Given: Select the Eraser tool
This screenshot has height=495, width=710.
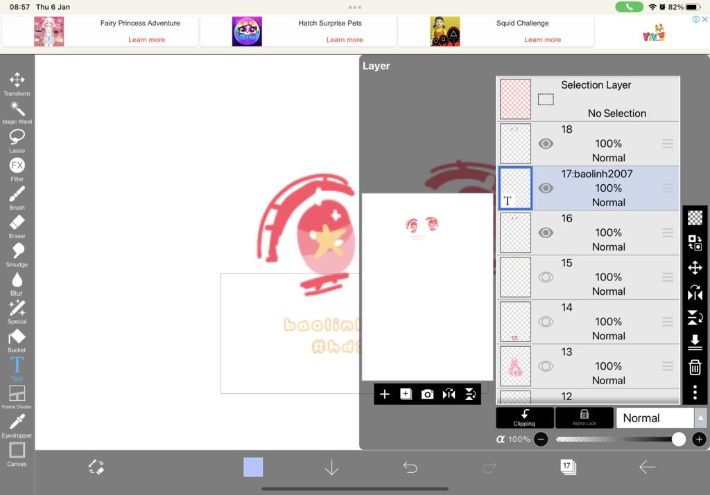Looking at the screenshot, I should coord(17,226).
